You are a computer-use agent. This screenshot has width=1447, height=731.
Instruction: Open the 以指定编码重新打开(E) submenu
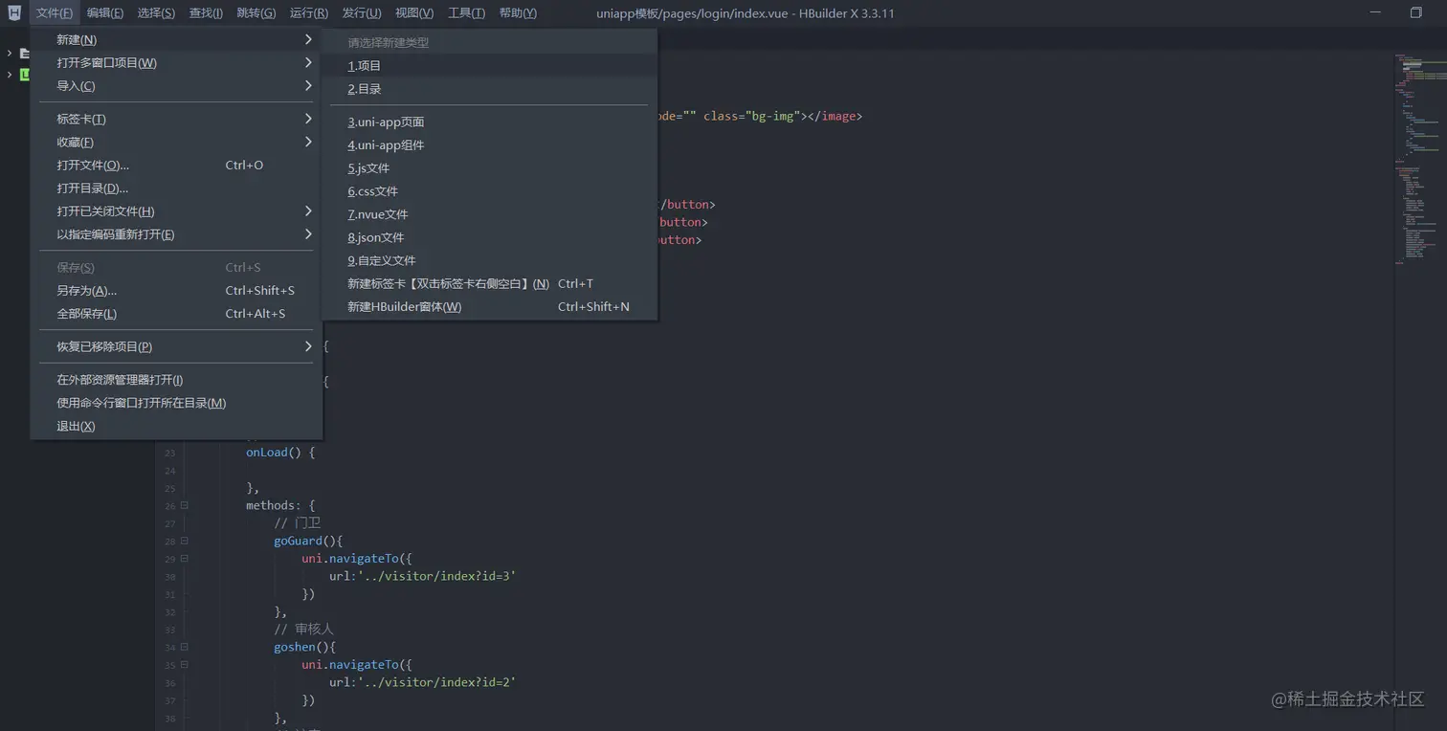(x=176, y=233)
